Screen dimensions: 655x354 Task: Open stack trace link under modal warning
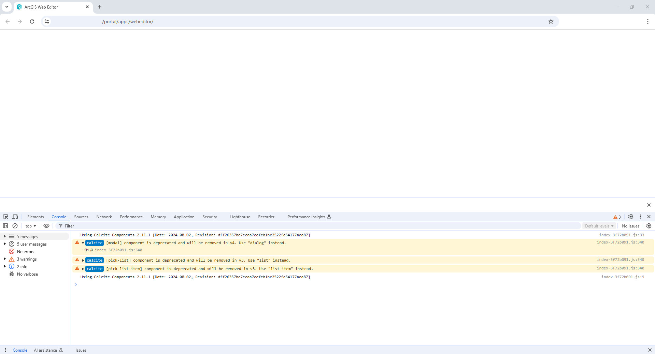pyautogui.click(x=118, y=250)
